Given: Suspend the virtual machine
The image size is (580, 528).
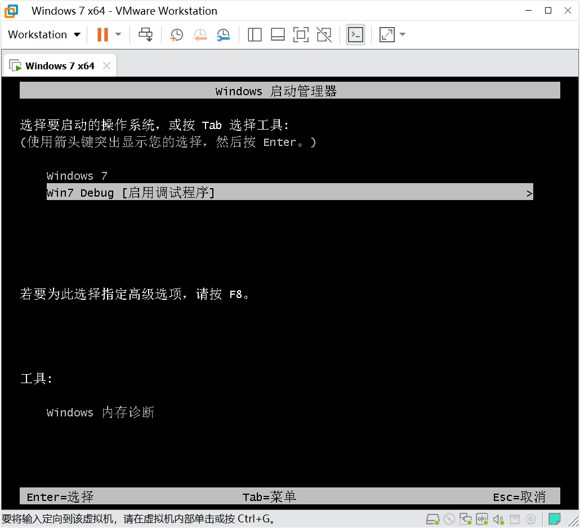Looking at the screenshot, I should pyautogui.click(x=104, y=34).
